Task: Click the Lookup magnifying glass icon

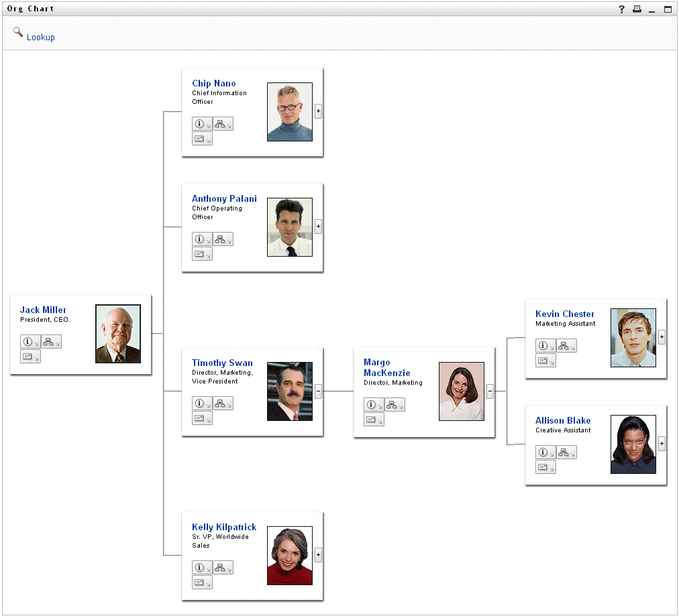Action: tap(18, 32)
